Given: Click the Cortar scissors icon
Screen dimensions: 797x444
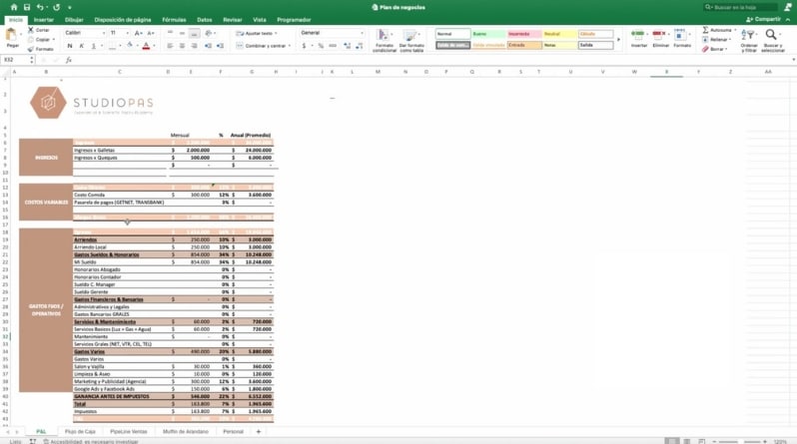Looking at the screenshot, I should pos(31,30).
